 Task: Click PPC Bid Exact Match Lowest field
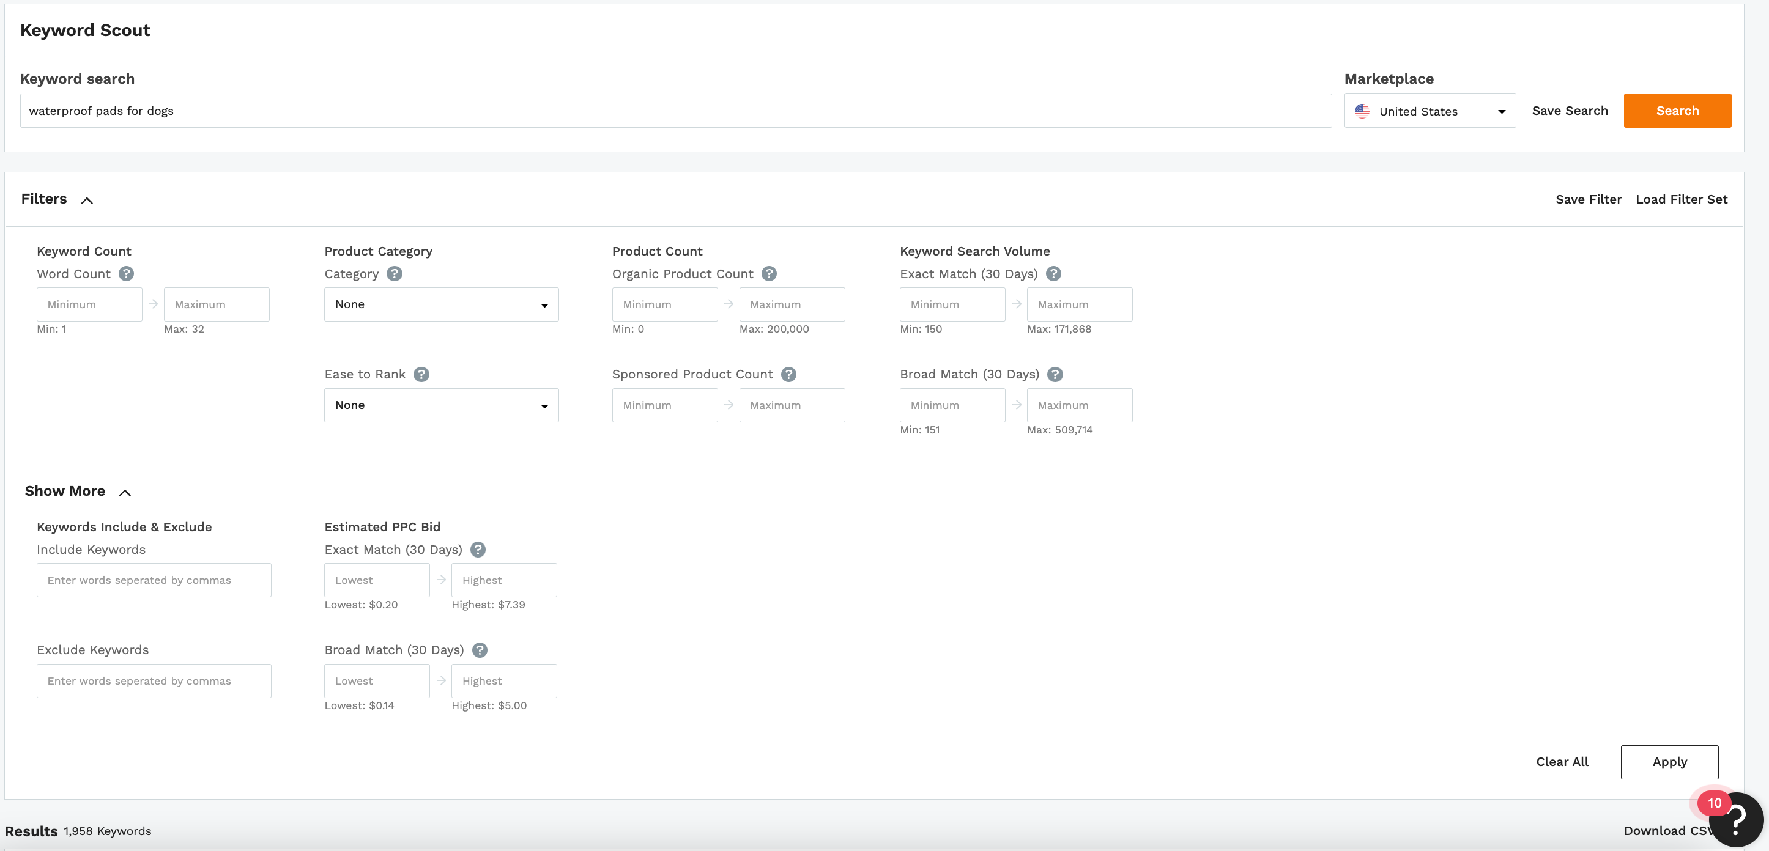pyautogui.click(x=377, y=581)
